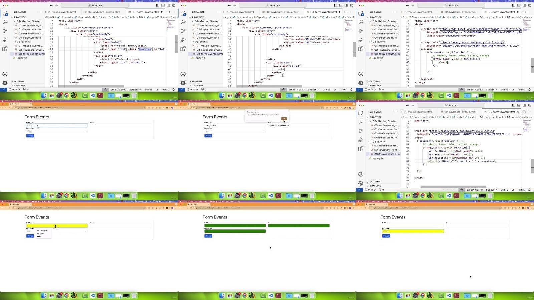
Task: Click Trash dock icon below green-fields browser
Action: pyautogui.click(x=312, y=295)
